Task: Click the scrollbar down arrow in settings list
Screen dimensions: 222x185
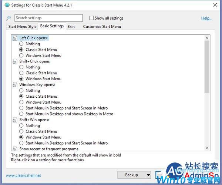Action: pyautogui.click(x=207, y=148)
